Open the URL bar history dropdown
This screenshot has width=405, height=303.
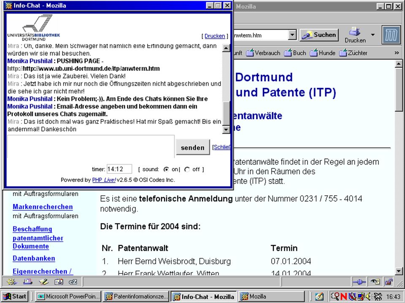pyautogui.click(x=292, y=35)
